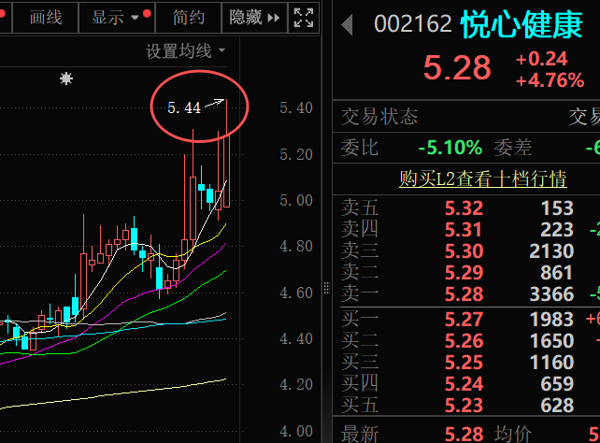Image resolution: width=600 pixels, height=443 pixels.
Task: Click 隐藏 to hide the panel
Action: 254,18
